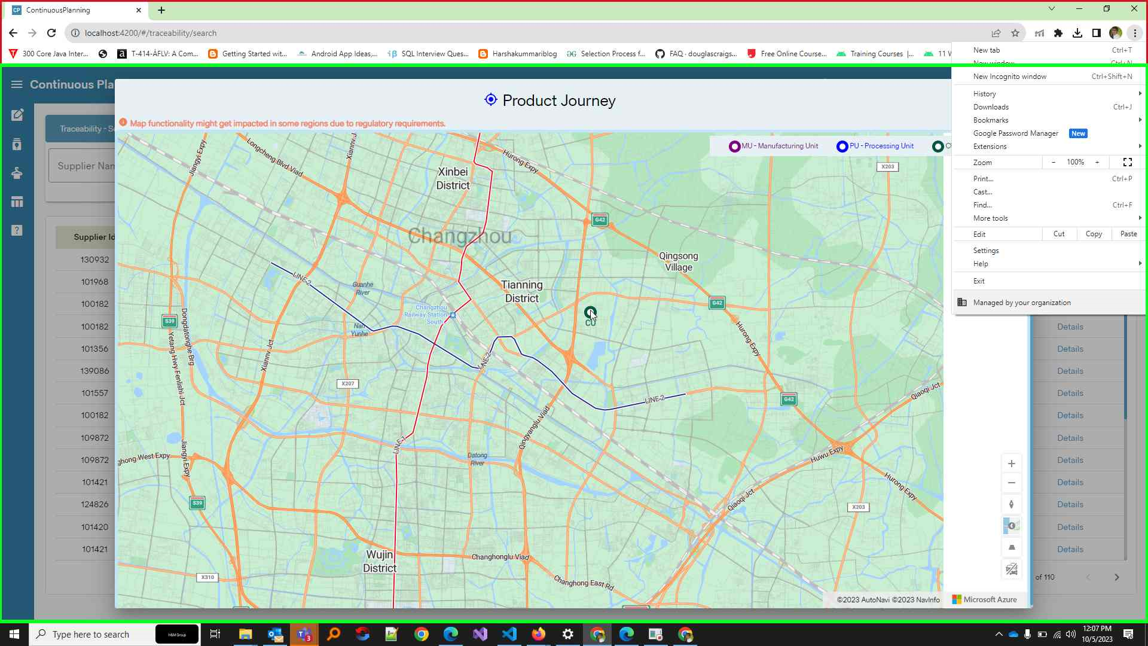Click supplier id 130932 cell

click(95, 260)
